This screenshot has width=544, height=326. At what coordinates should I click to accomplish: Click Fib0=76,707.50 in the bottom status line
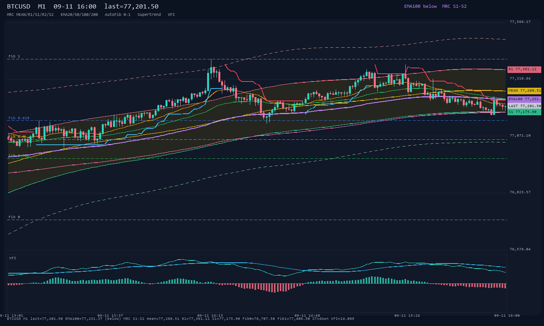[x=258, y=319]
